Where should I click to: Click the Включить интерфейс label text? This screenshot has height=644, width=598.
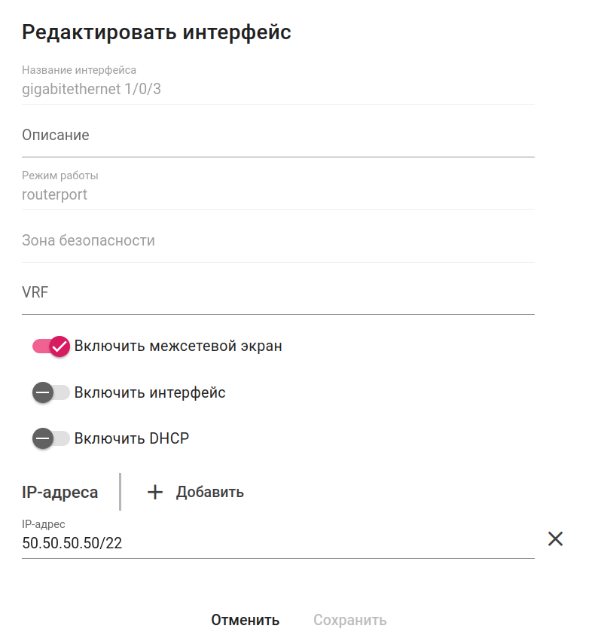[150, 392]
